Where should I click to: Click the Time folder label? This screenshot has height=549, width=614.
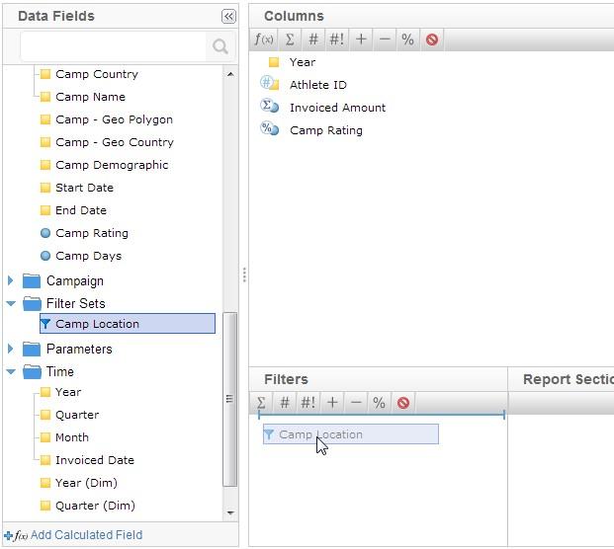pos(60,371)
